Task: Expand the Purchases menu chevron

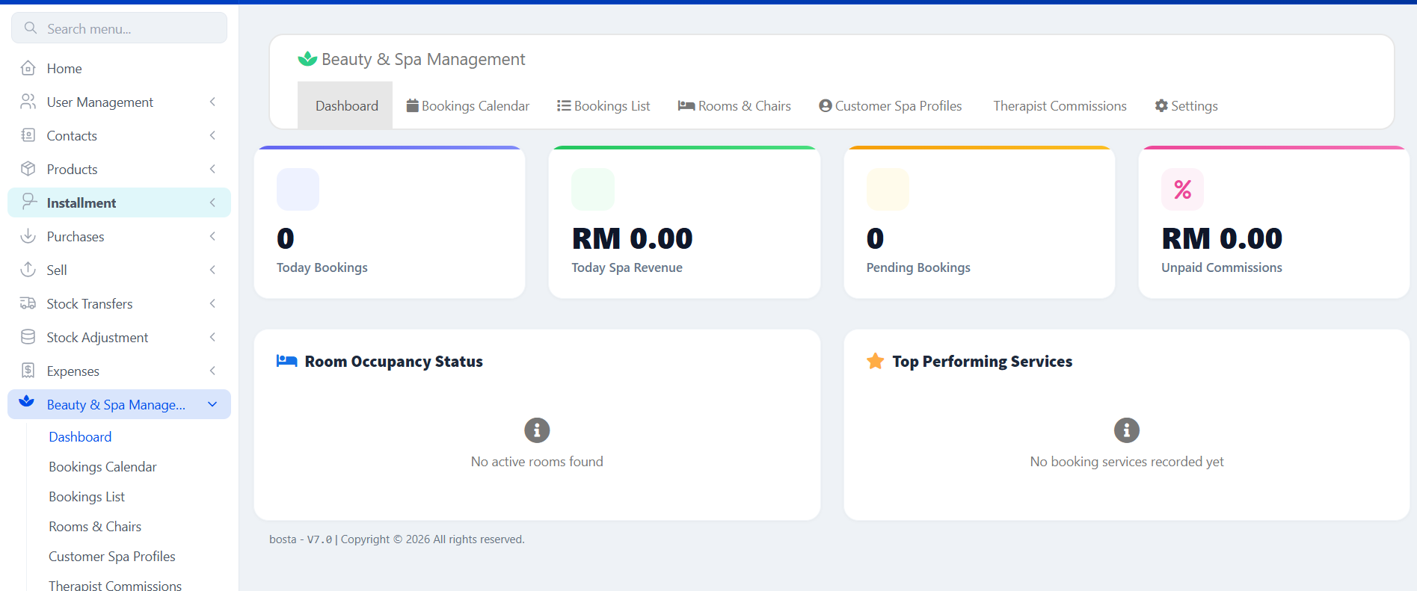Action: coord(213,236)
